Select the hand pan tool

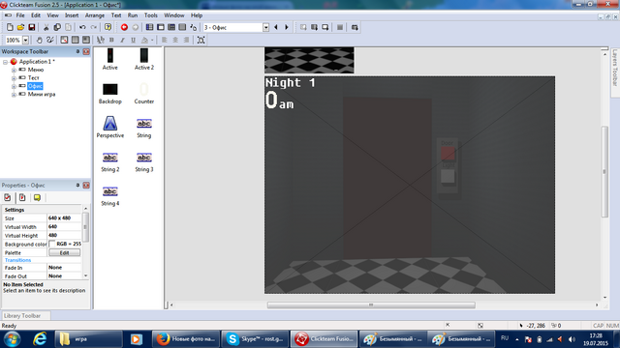tap(39, 40)
